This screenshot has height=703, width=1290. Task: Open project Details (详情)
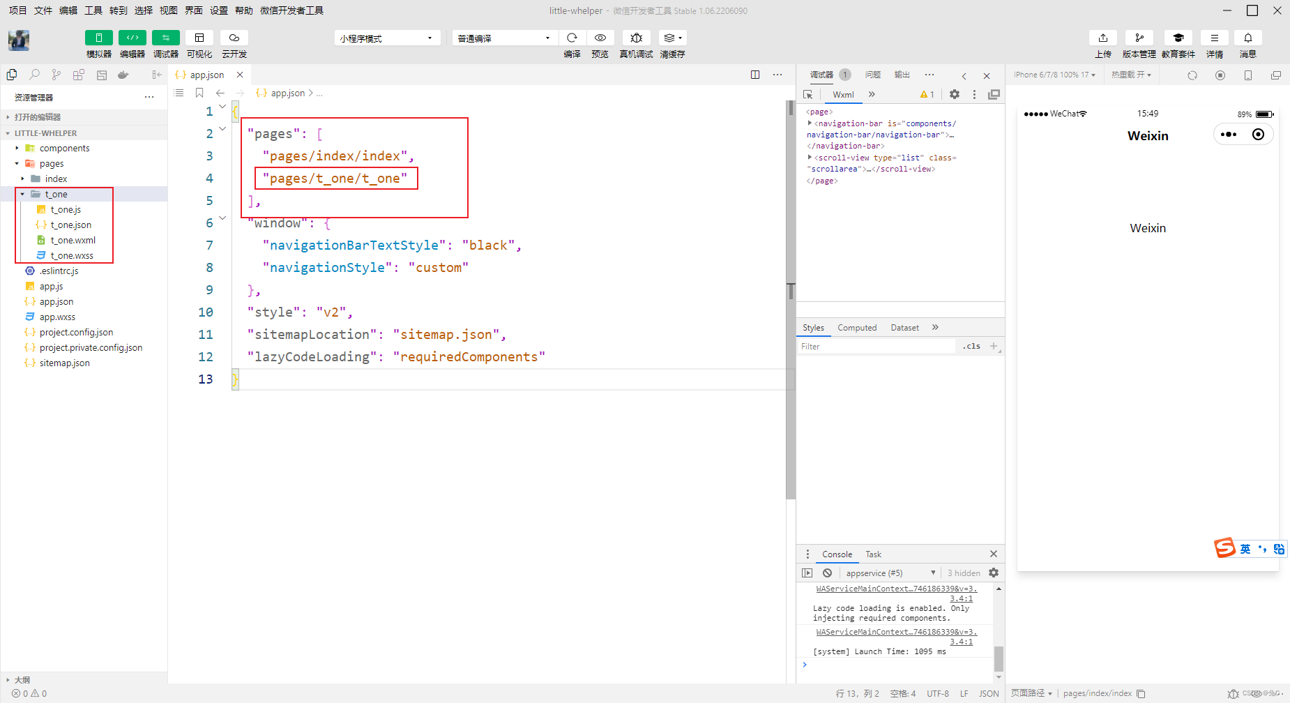coord(1215,38)
